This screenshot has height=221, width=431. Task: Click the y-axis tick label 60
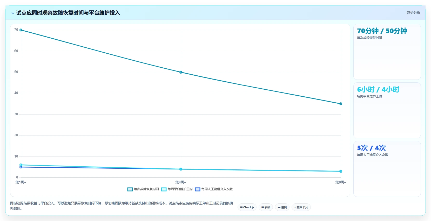pyautogui.click(x=16, y=51)
